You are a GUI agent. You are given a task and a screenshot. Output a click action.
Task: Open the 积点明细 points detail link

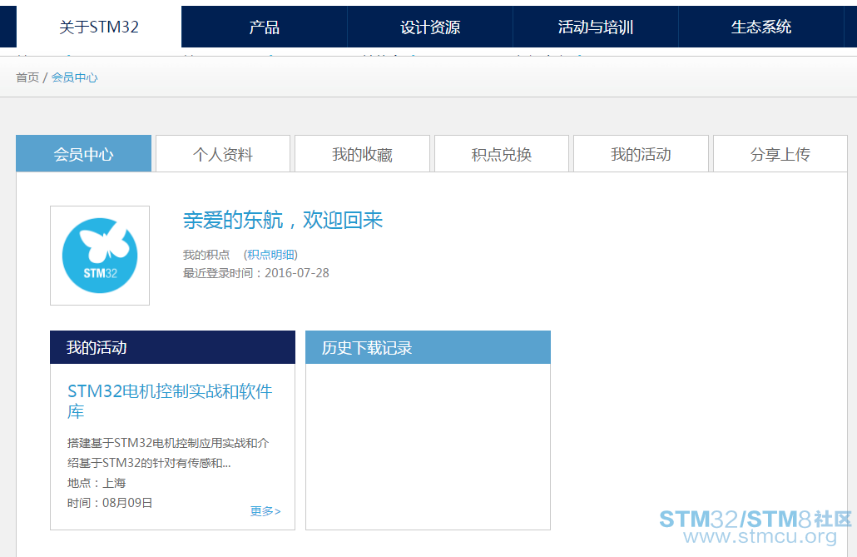pyautogui.click(x=270, y=255)
